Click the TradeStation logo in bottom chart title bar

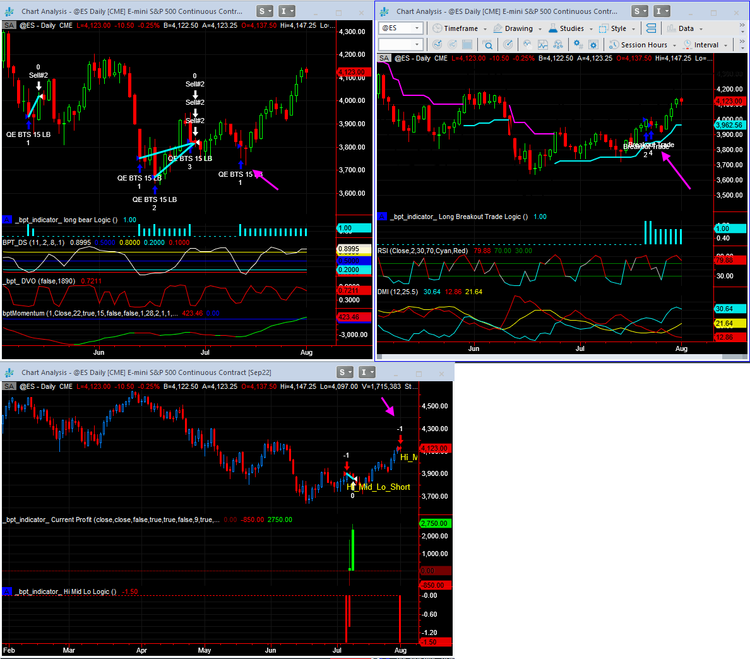point(9,373)
